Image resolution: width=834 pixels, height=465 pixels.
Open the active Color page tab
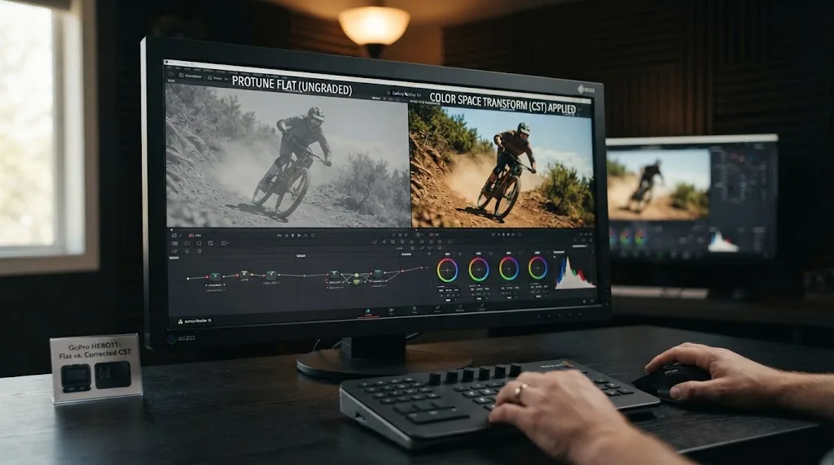pyautogui.click(x=368, y=312)
